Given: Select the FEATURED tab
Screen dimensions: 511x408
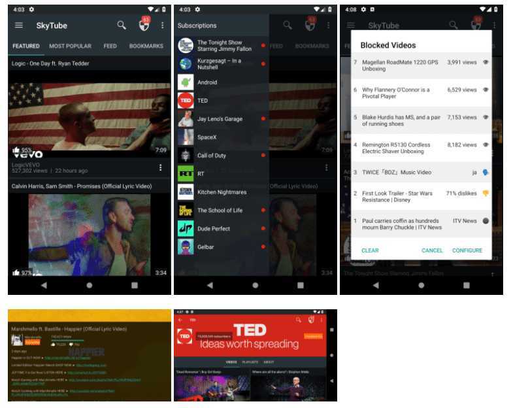Looking at the screenshot, I should pos(26,46).
